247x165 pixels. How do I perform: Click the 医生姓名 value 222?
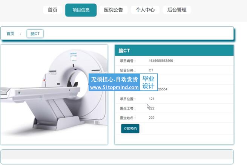[152, 118]
